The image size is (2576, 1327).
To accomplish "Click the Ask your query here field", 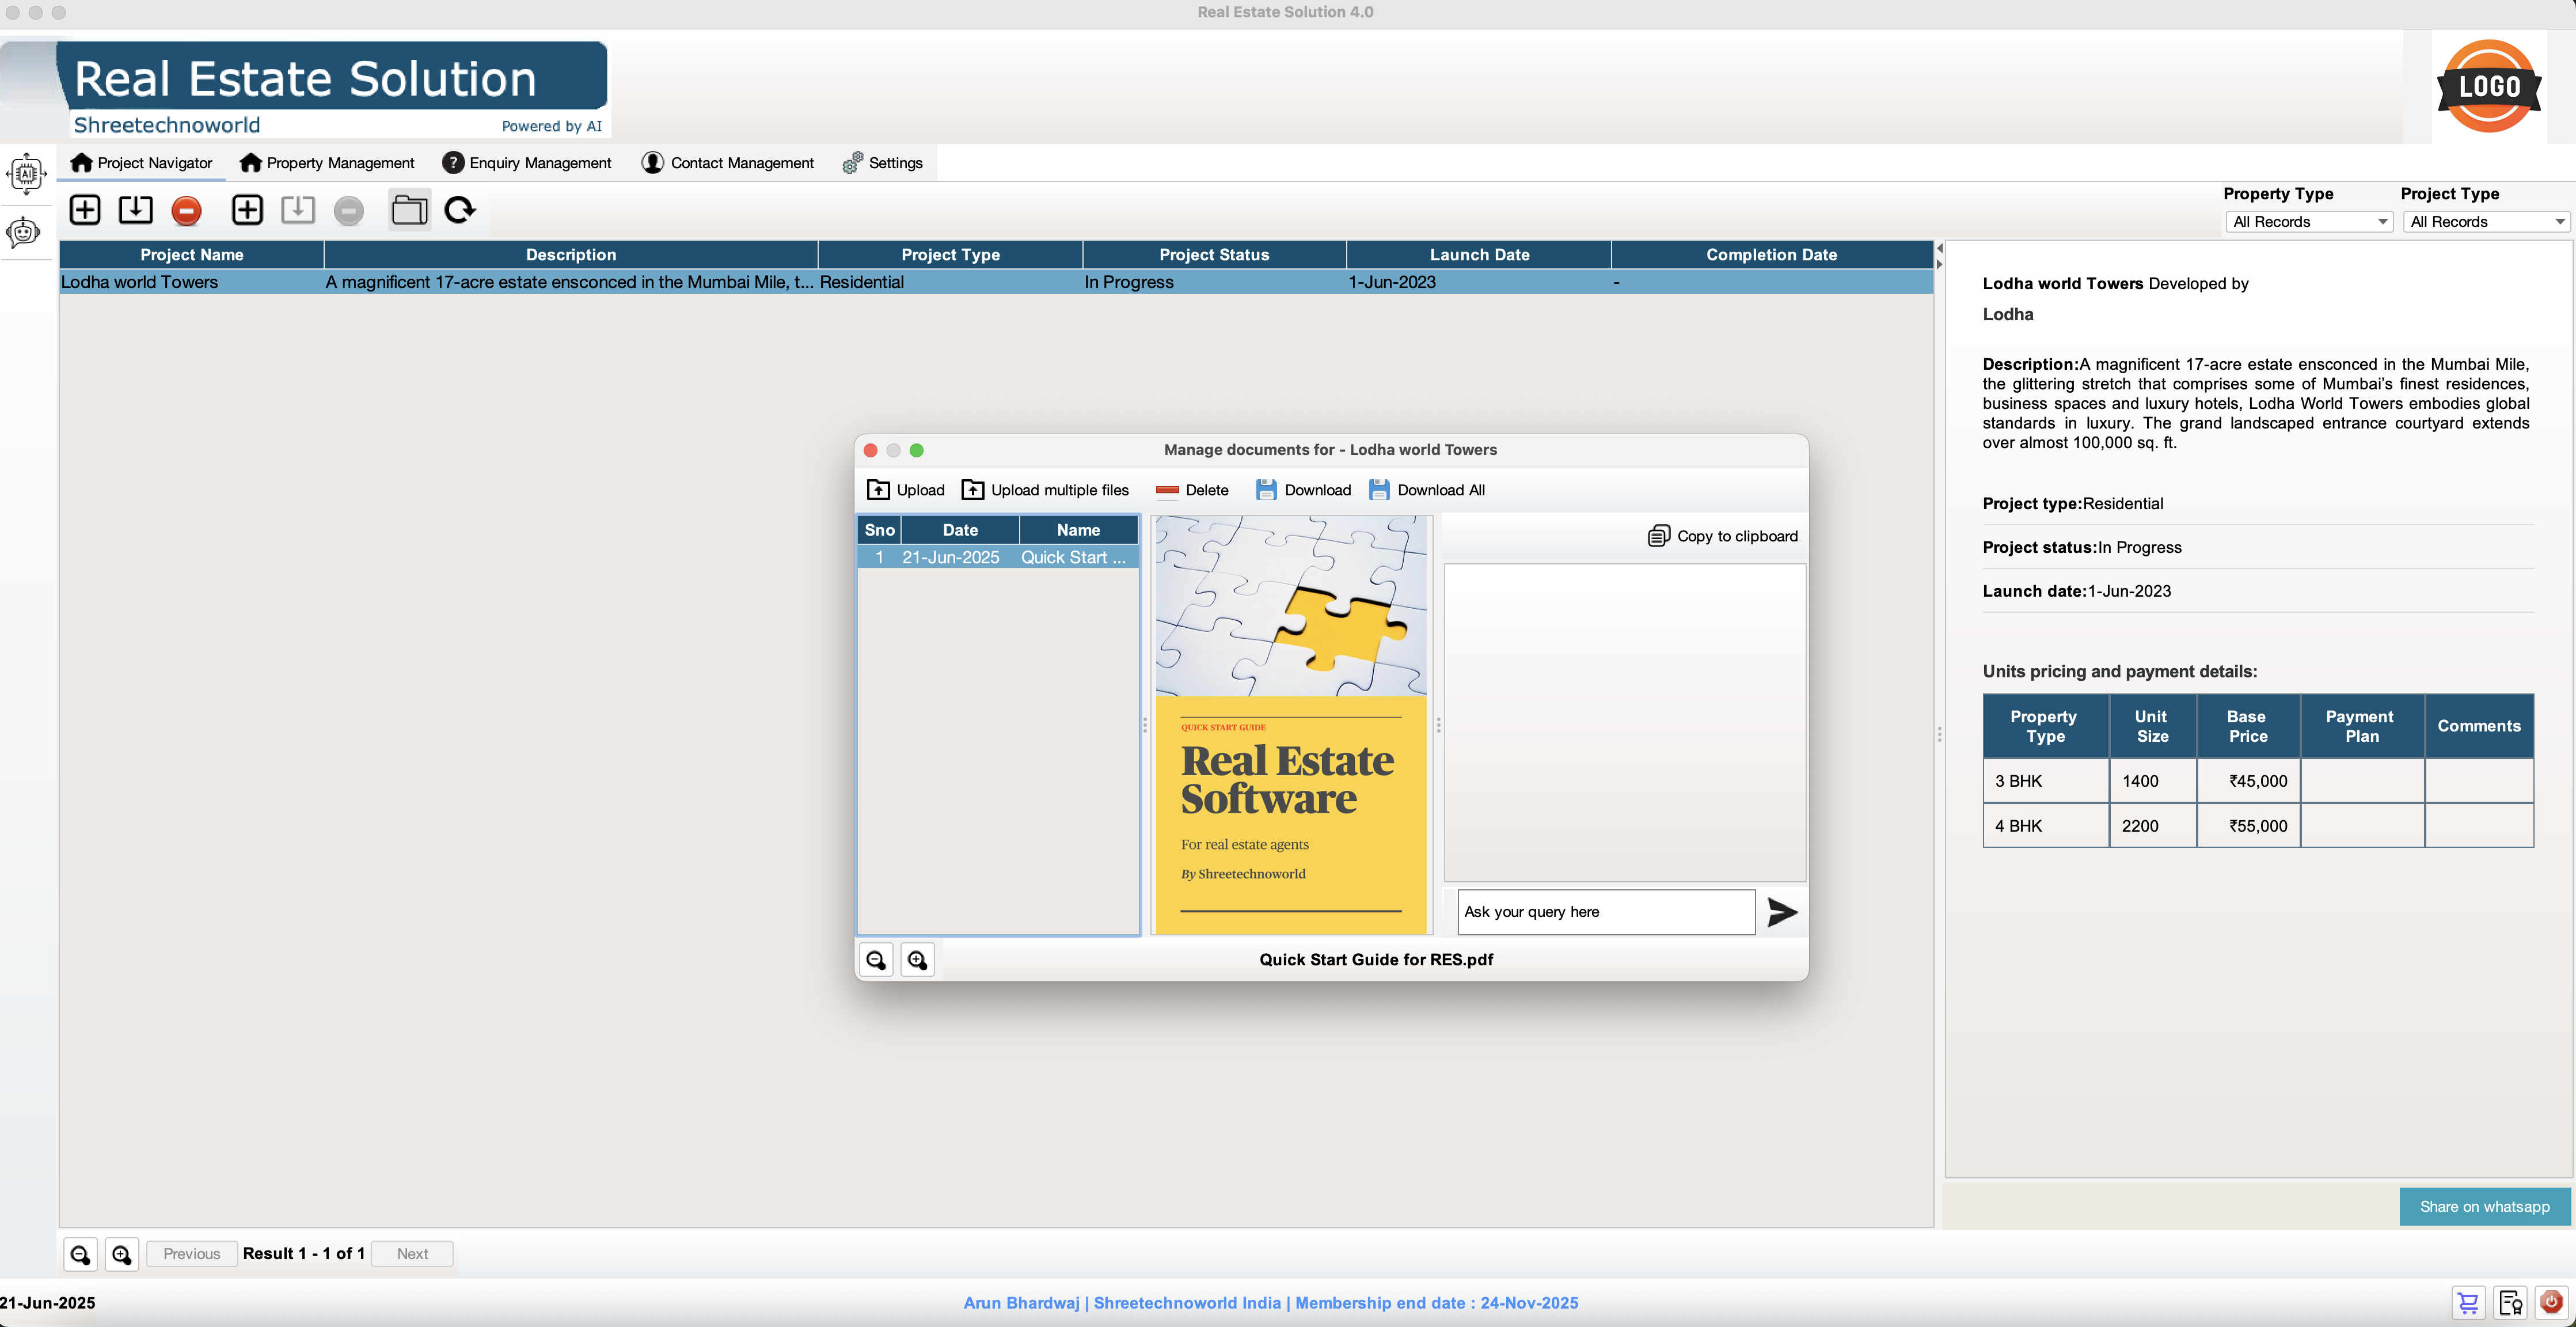I will 1605,912.
